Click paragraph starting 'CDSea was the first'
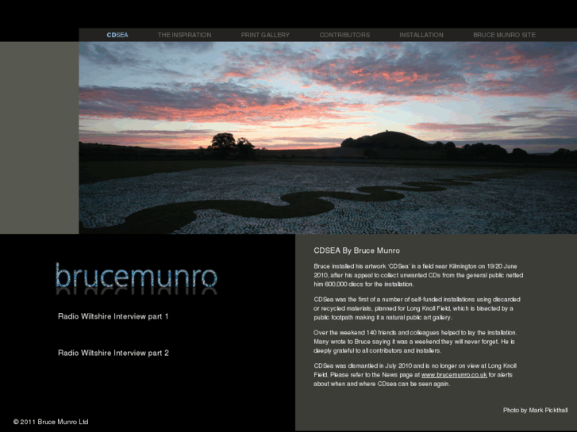This screenshot has height=432, width=577. click(417, 308)
